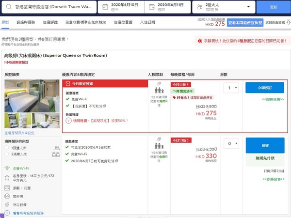Viewport: 291px width, 218px height.
Task: Click back to top of page link
Action: coord(275,22)
